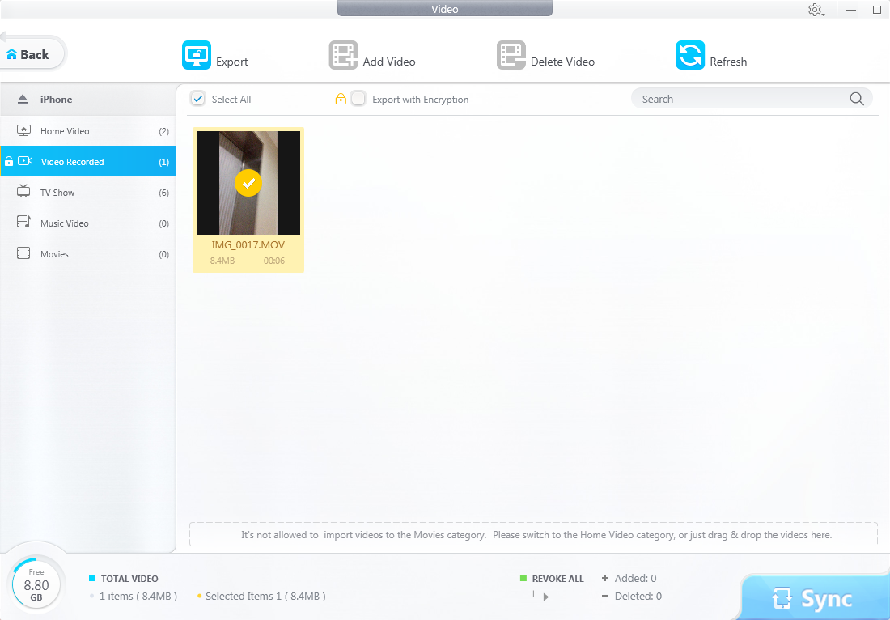
Task: Enable Export with Encryption checkbox
Action: tap(358, 99)
